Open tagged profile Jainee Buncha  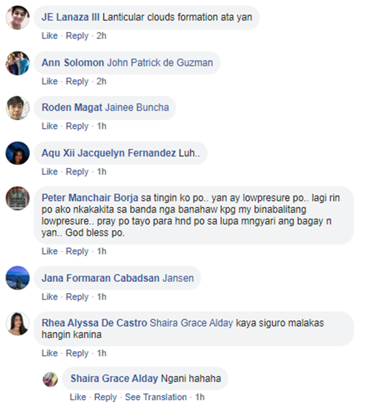[137, 107]
